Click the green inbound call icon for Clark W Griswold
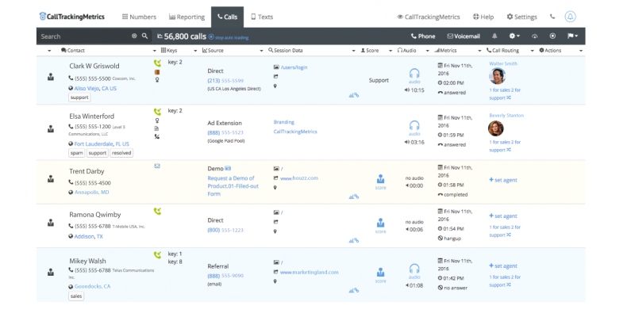The image size is (635, 317). [157, 63]
